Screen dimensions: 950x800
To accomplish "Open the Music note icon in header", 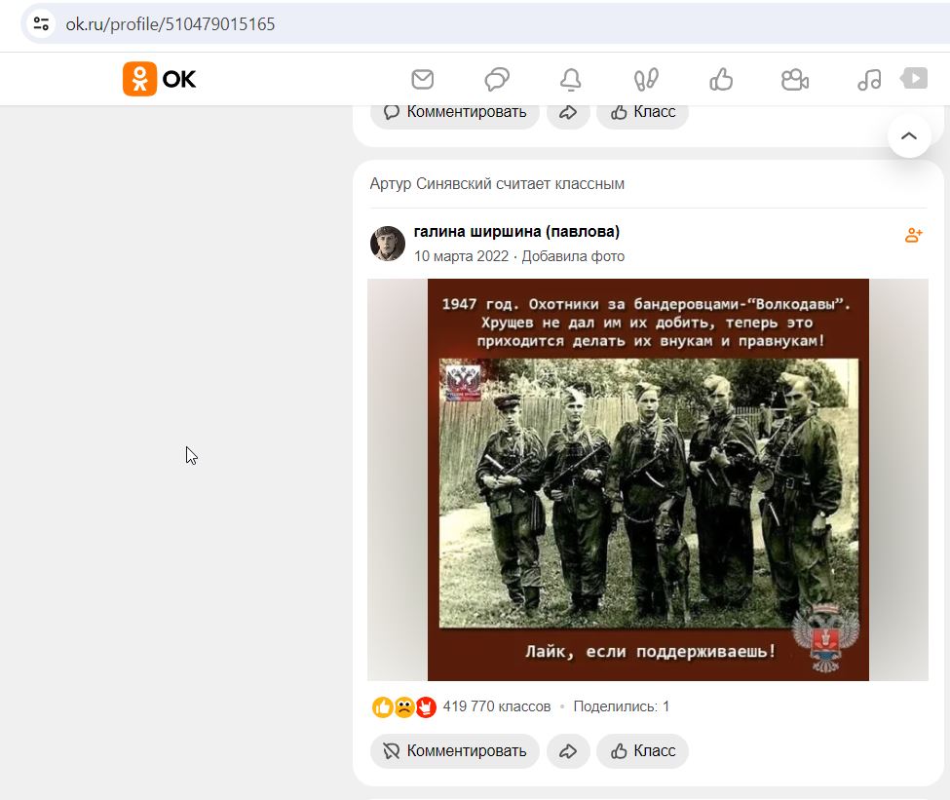I will (x=869, y=79).
